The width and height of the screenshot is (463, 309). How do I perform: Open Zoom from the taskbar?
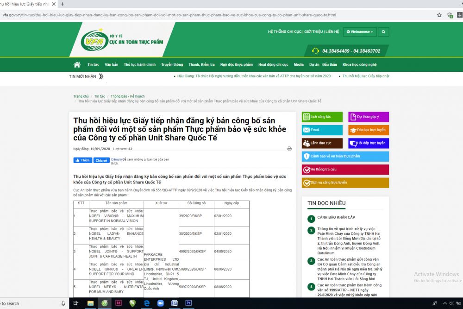[160, 303]
